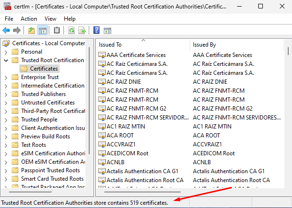Image resolution: width=292 pixels, height=208 pixels.
Task: Click the blue Help question mark icon
Action: [x=96, y=30]
